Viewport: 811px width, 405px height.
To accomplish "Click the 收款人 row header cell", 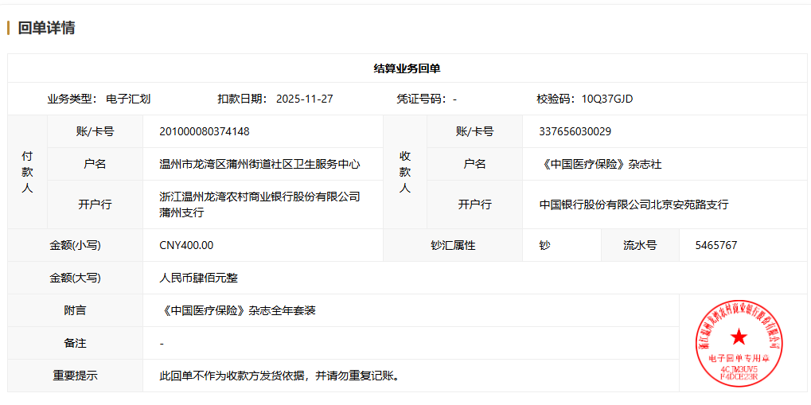I will tap(404, 172).
